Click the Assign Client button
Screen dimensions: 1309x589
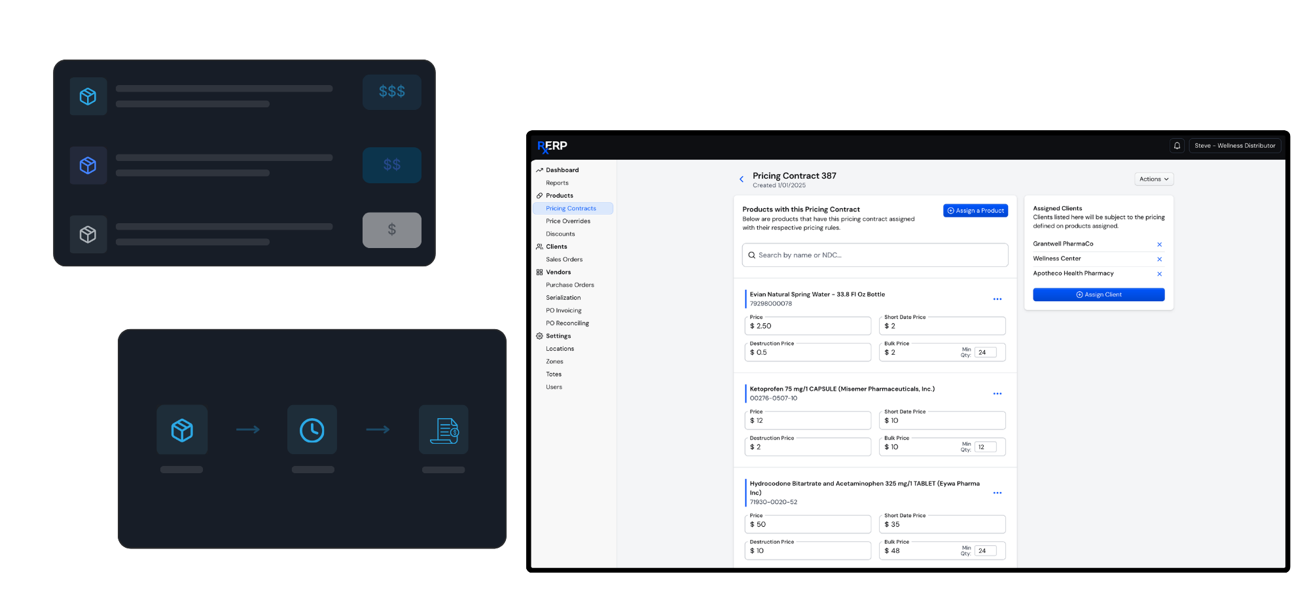(1098, 295)
